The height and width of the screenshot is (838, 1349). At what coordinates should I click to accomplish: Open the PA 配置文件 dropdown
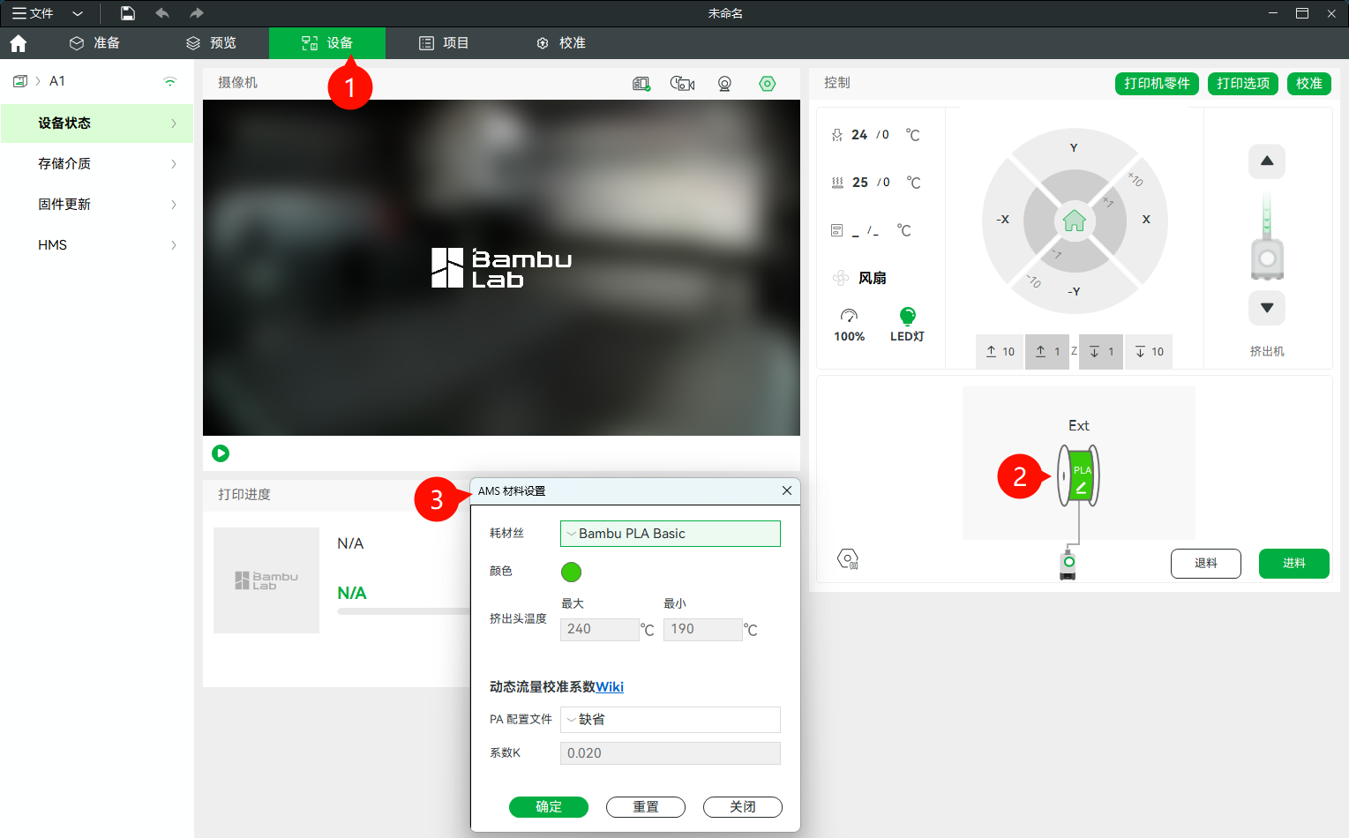671,720
